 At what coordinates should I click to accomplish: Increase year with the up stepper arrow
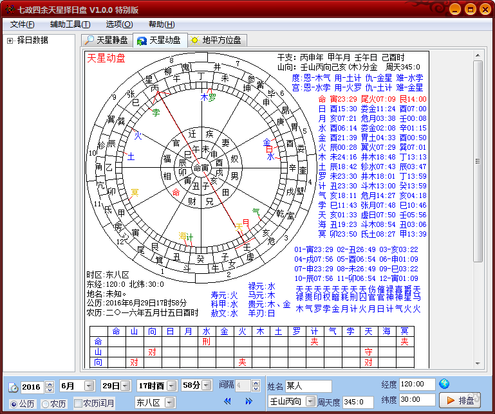[50, 384]
